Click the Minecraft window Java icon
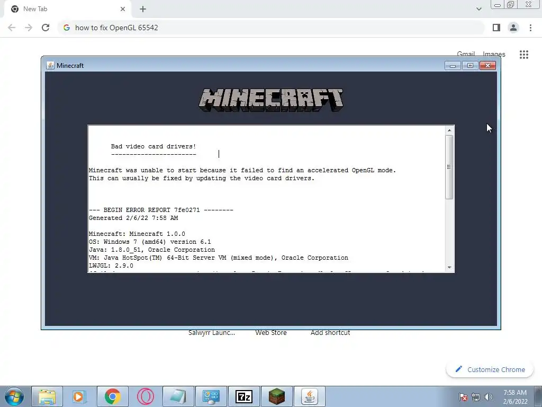 50,65
